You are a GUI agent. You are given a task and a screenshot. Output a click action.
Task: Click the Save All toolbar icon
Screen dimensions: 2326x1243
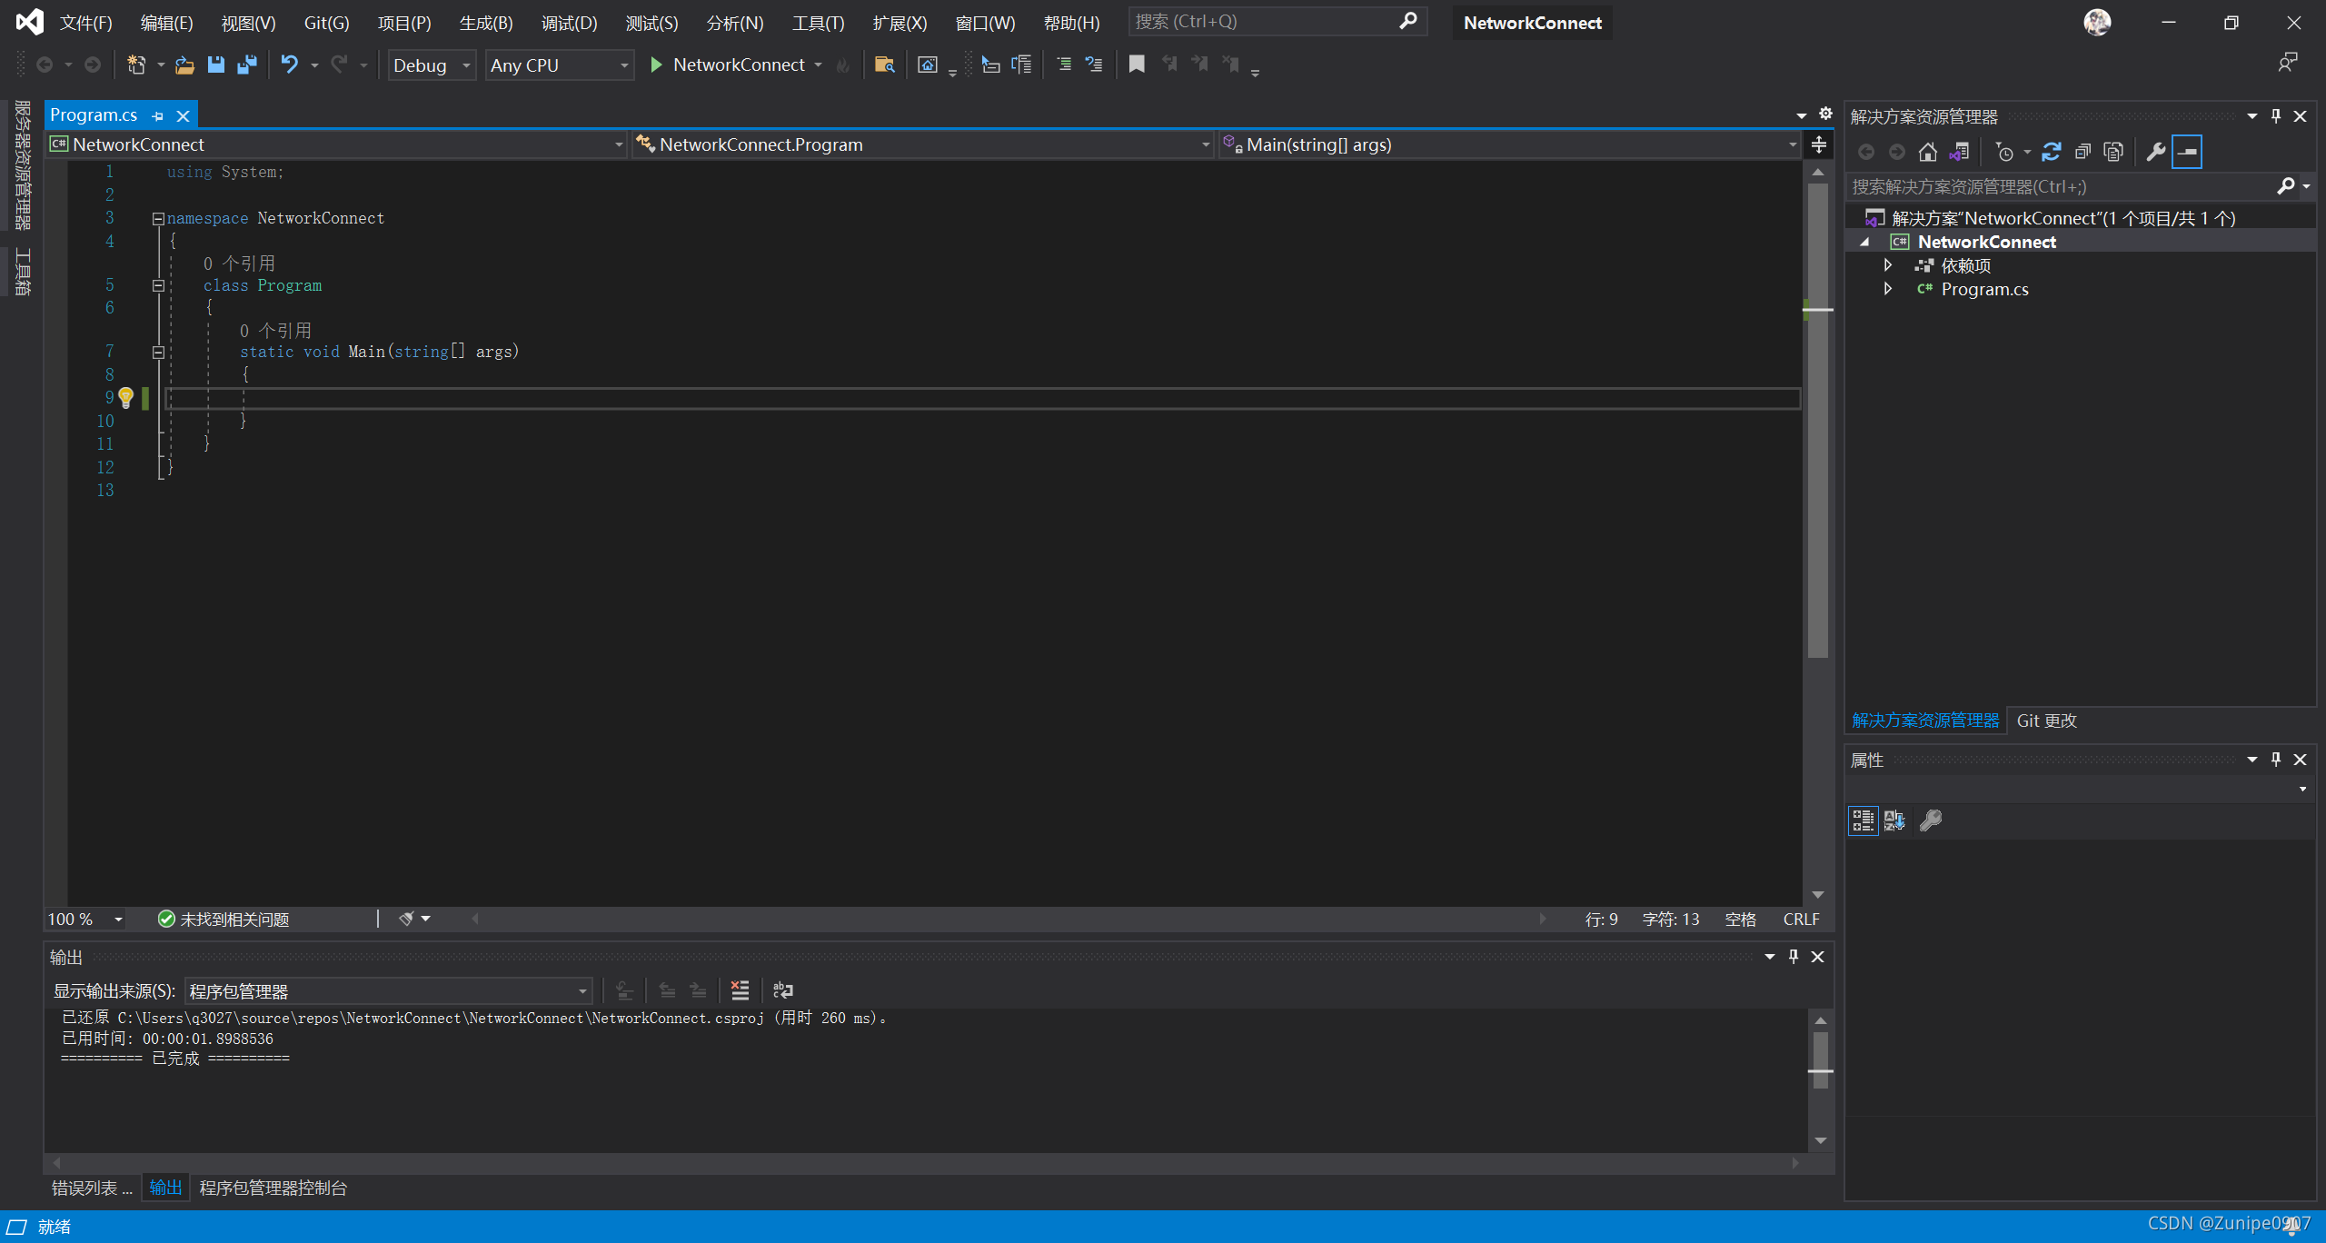click(246, 65)
